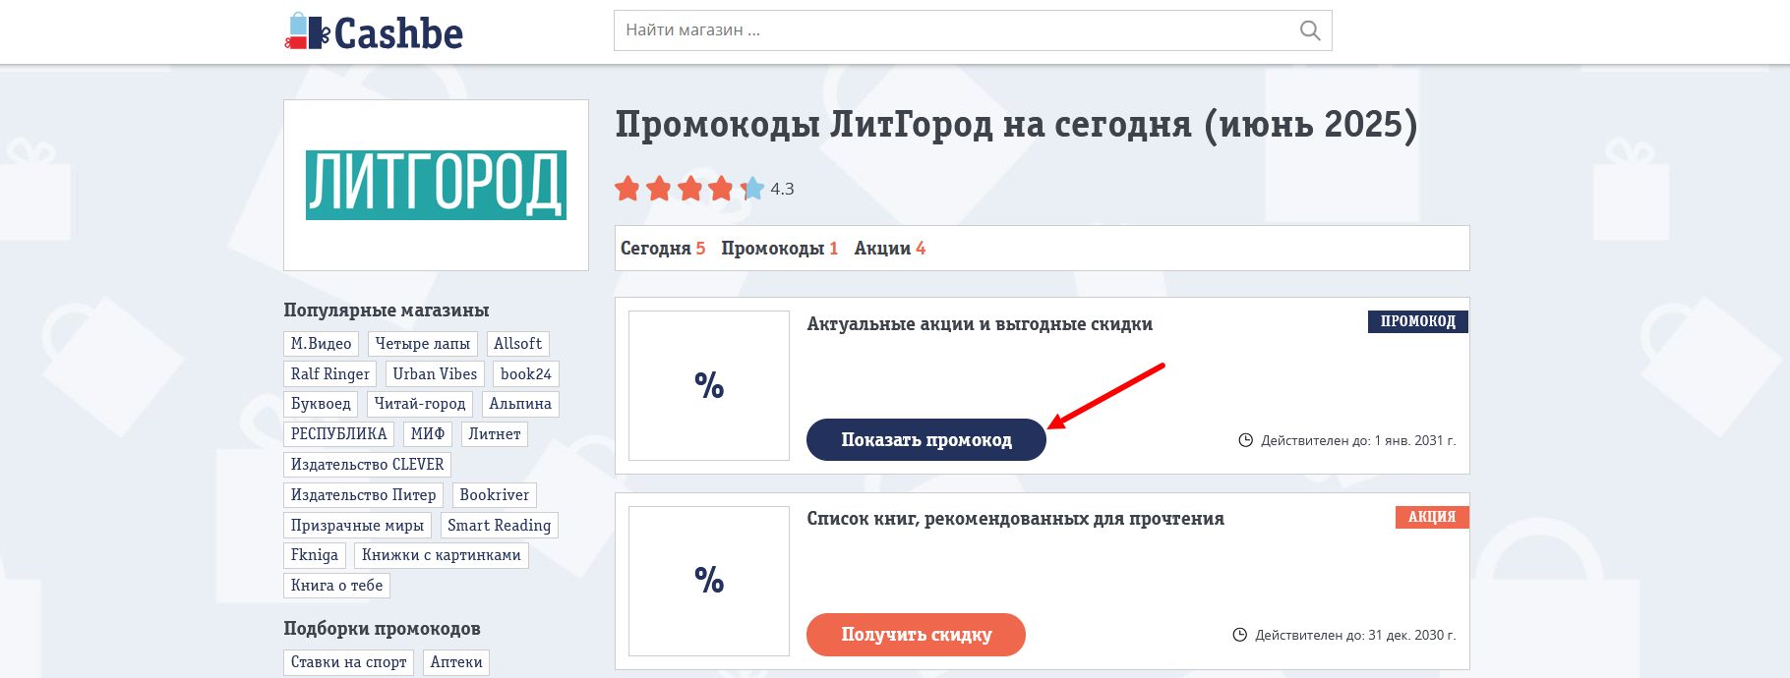
Task: Open the Fkniga store tag
Action: click(315, 555)
